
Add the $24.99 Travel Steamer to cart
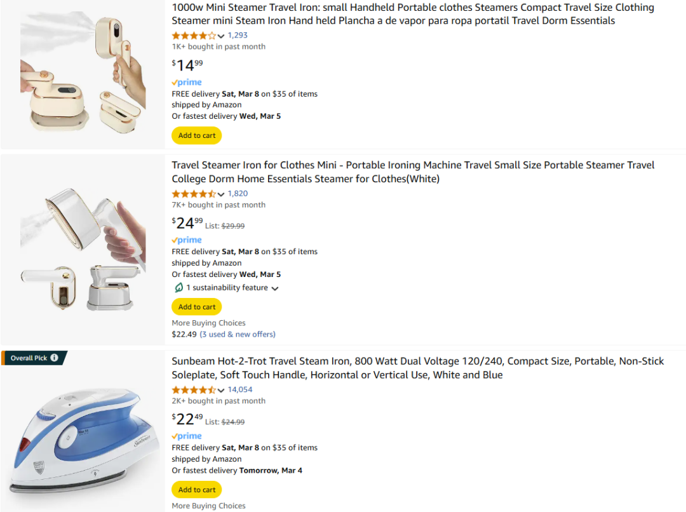click(197, 307)
